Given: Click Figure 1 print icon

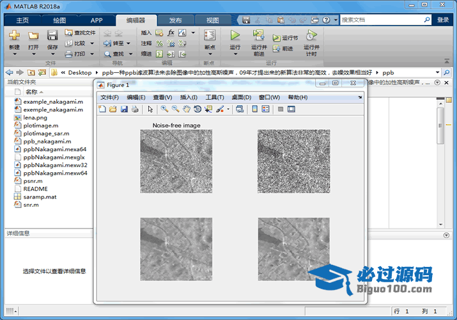Looking at the screenshot, I should click(135, 109).
